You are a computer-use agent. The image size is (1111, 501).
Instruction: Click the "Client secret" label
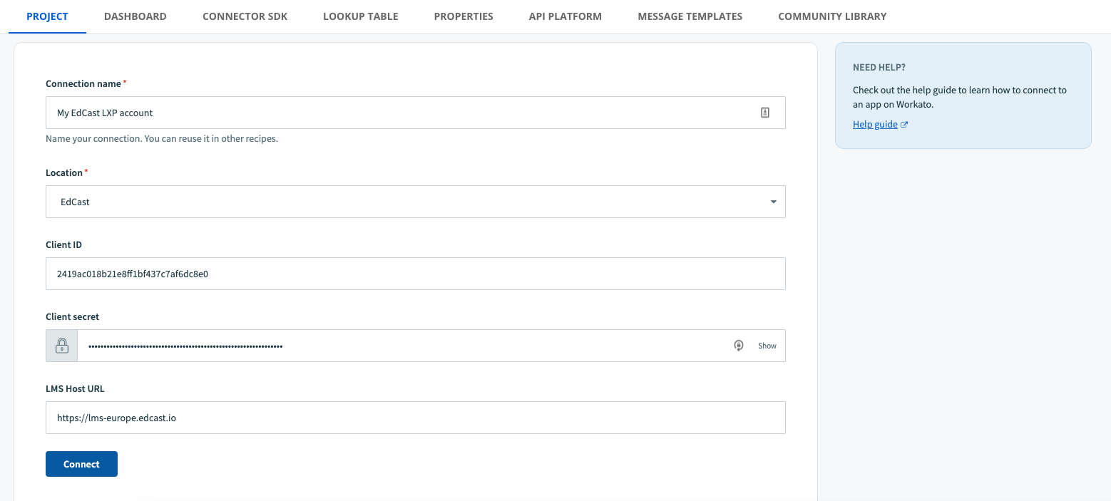click(73, 316)
